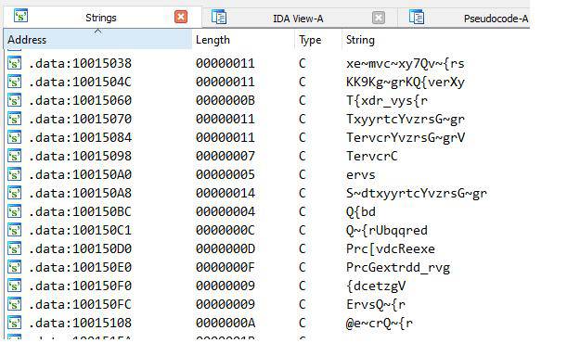567x356 pixels.
Task: Select address .data:100150BC
Action: pyautogui.click(x=80, y=211)
